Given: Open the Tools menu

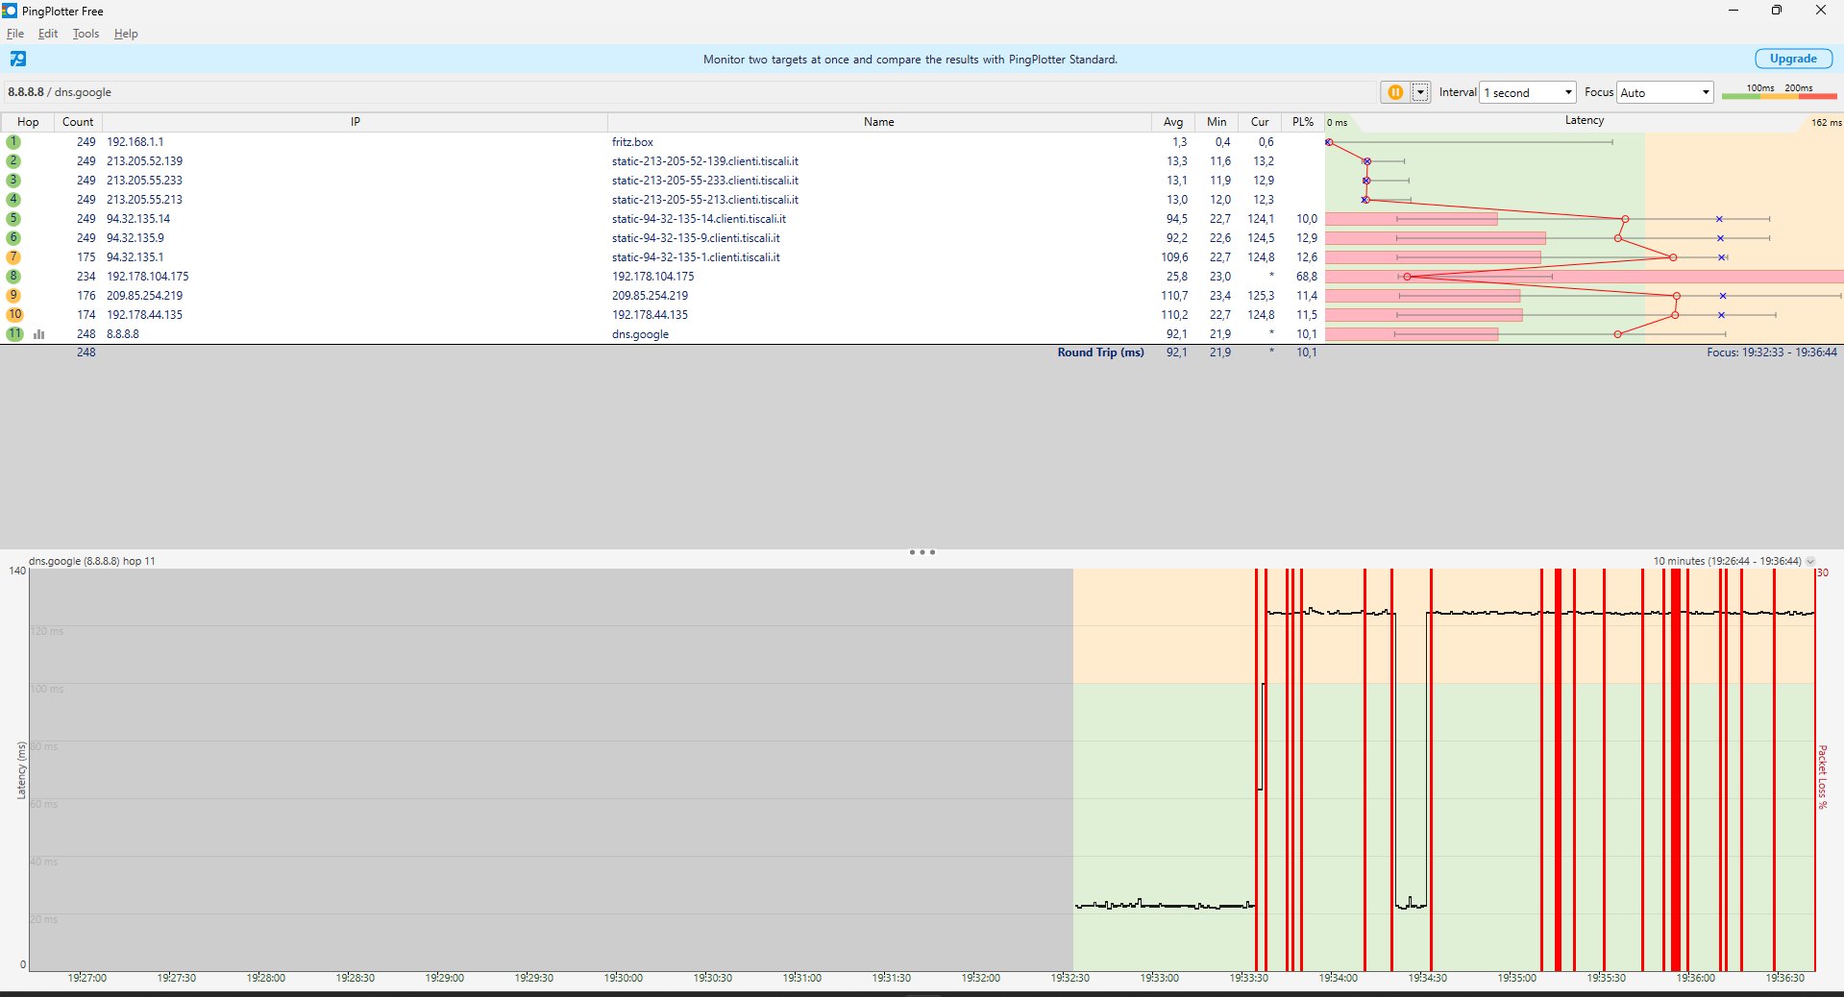Looking at the screenshot, I should tap(86, 34).
